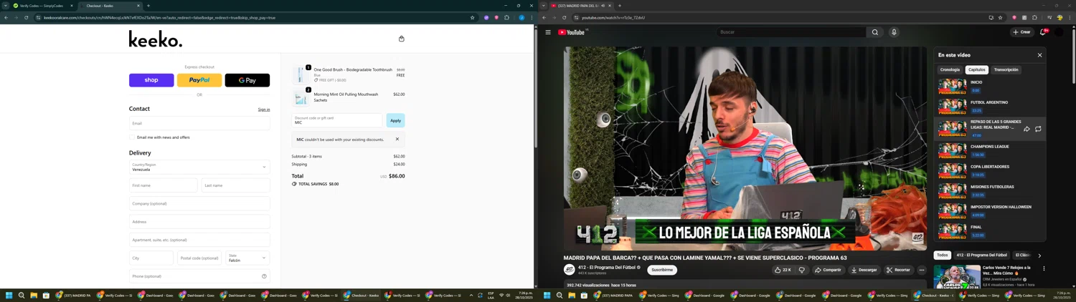This screenshot has width=1076, height=302.
Task: Loop the REPASO DE LAS 5 GRANDES chapter
Action: 1038,129
